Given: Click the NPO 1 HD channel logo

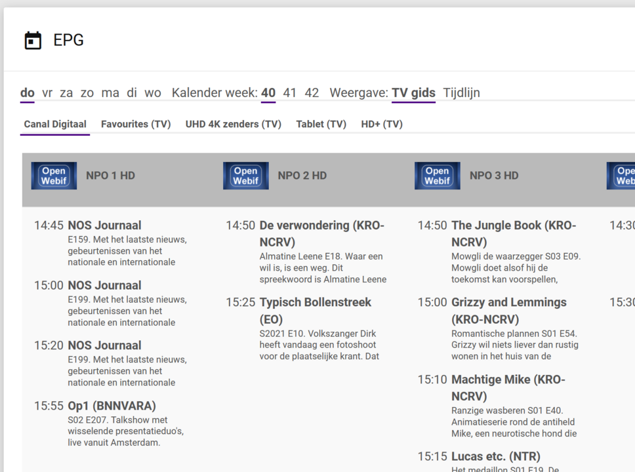Looking at the screenshot, I should [x=54, y=176].
